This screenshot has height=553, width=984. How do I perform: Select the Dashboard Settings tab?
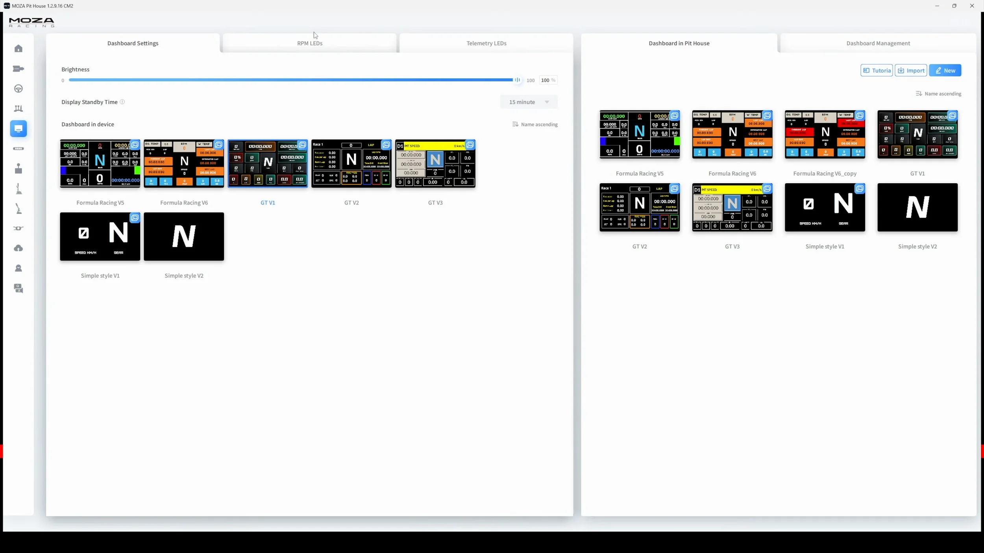tap(133, 43)
